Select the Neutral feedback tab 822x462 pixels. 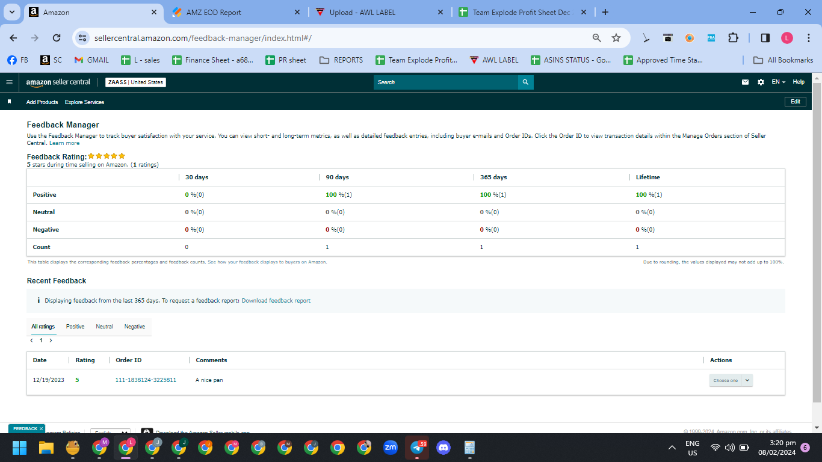(x=104, y=327)
